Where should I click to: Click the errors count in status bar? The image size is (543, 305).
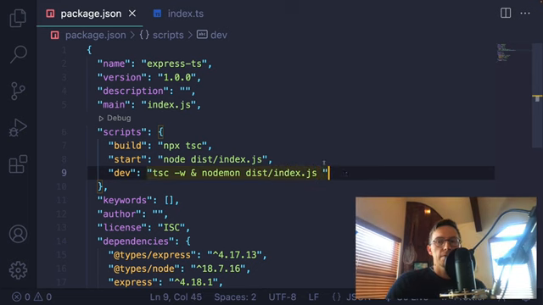(20, 297)
